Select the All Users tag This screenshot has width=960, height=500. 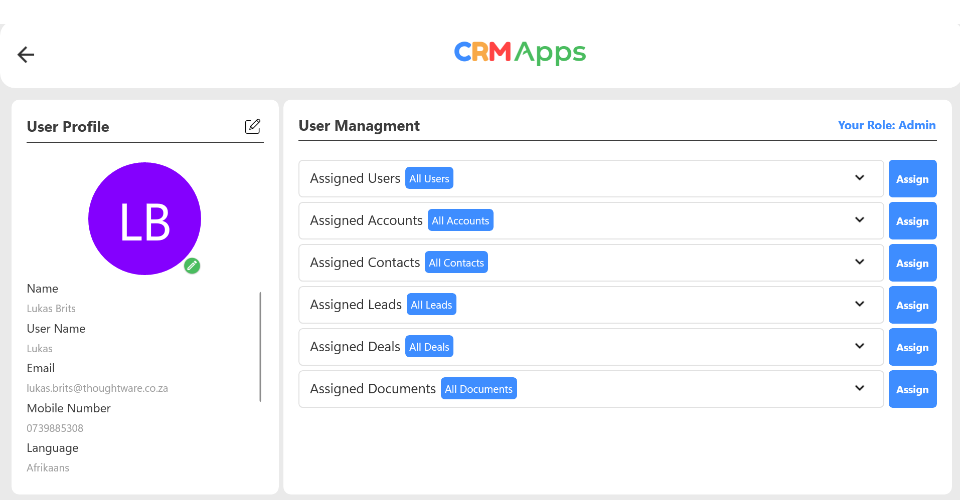click(x=429, y=178)
